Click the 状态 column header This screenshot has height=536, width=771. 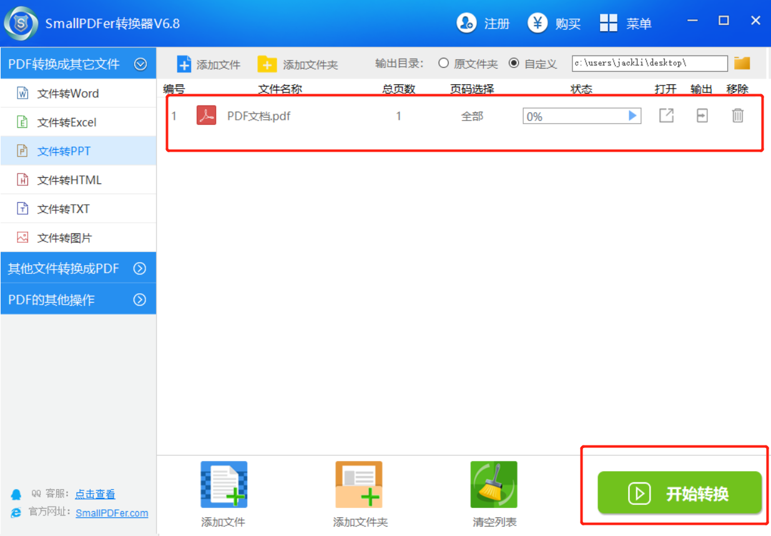point(581,89)
